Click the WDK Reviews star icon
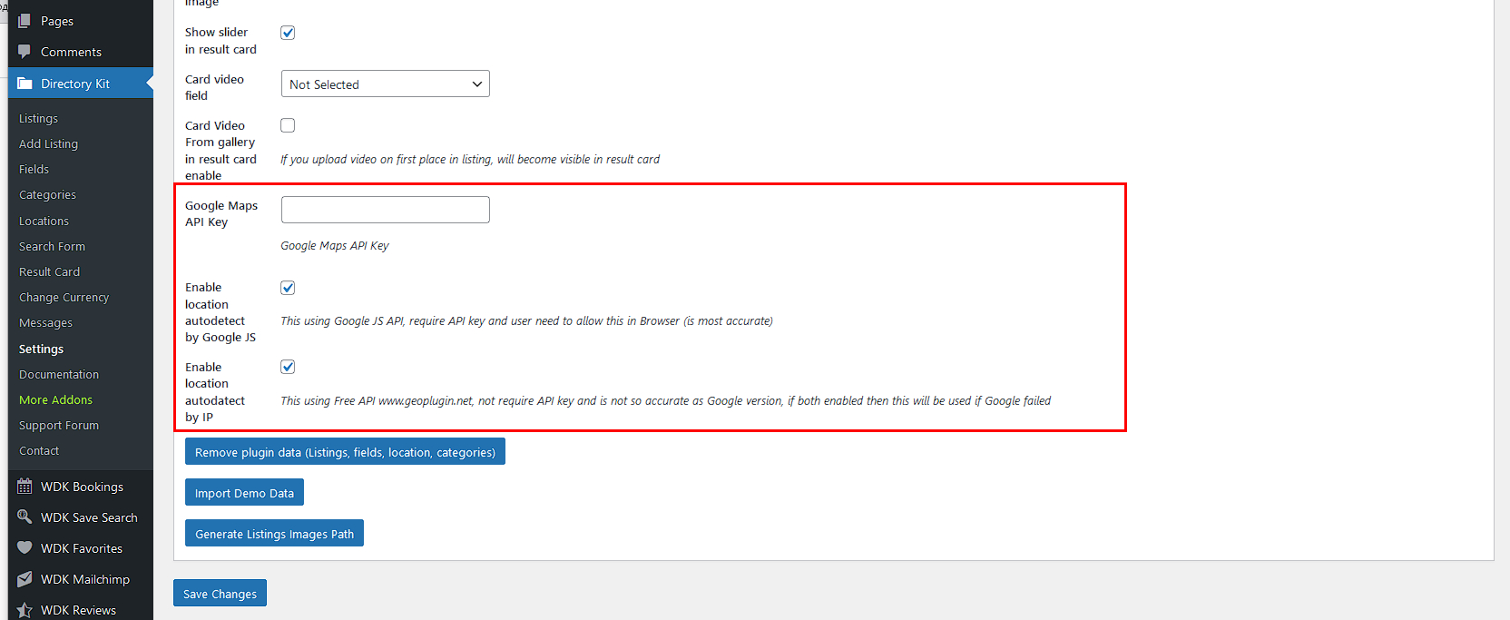The width and height of the screenshot is (1510, 620). tap(25, 610)
